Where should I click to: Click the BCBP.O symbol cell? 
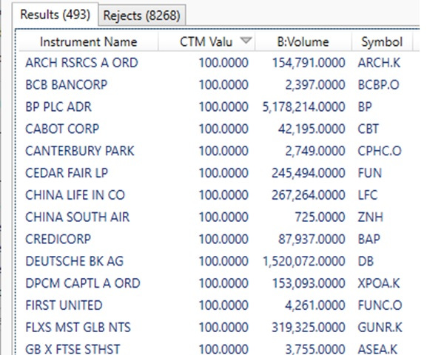click(x=378, y=84)
